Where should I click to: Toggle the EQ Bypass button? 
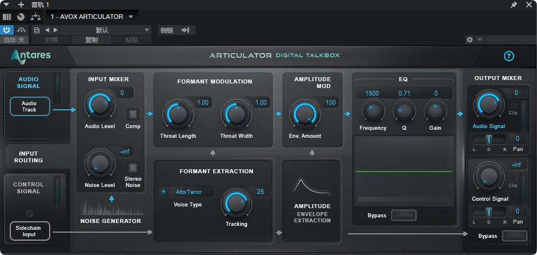[404, 215]
